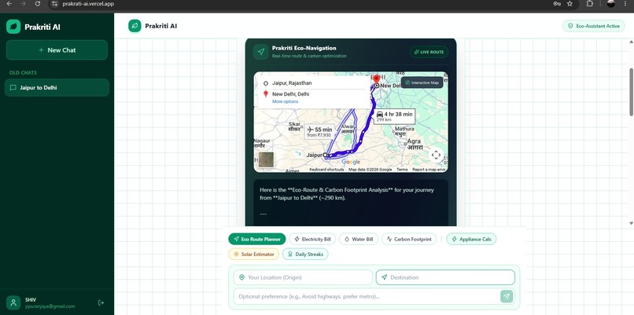
Task: Click the user avatar icon next to SHIV
Action: tap(13, 302)
